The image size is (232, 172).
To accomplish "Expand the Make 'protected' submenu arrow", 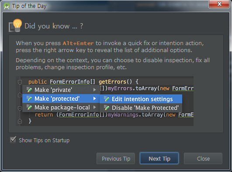I will pyautogui.click(x=94, y=98).
